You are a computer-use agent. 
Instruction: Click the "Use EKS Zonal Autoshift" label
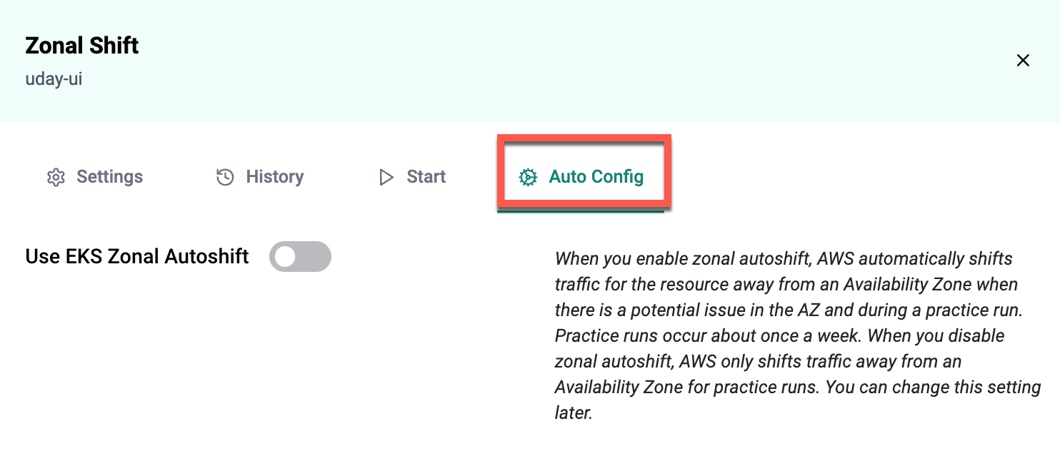point(137,256)
